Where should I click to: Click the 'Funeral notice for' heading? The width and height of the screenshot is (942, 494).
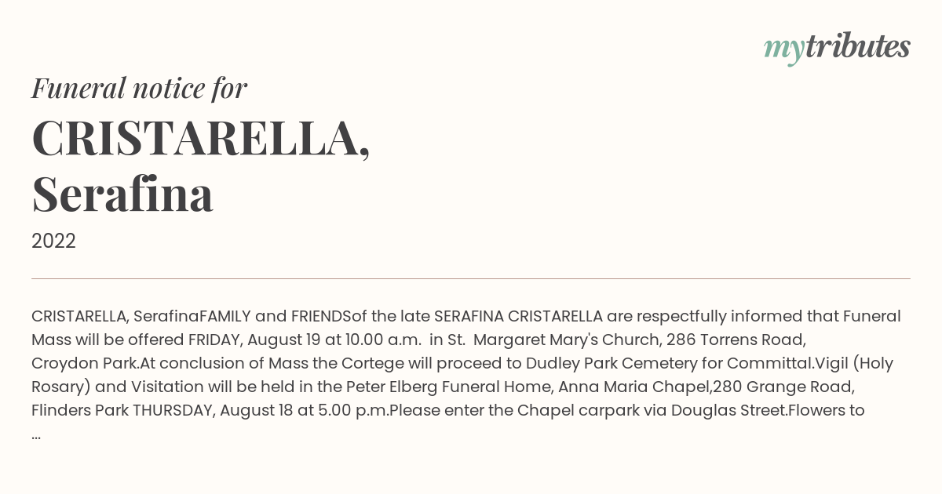coord(139,88)
